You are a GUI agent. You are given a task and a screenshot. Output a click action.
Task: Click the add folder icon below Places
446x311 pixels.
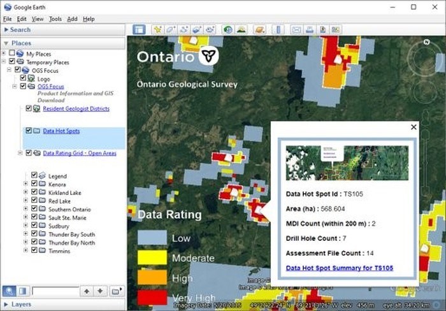[x=117, y=291]
